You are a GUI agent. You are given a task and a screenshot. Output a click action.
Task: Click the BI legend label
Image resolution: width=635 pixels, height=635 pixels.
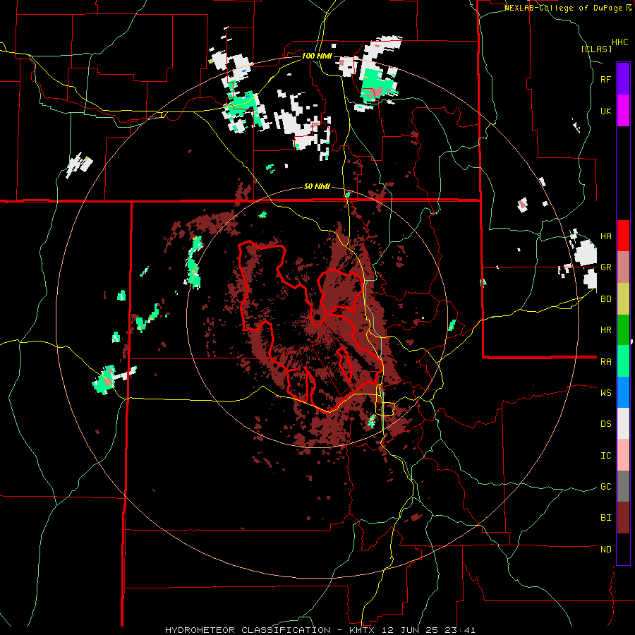pyautogui.click(x=605, y=518)
